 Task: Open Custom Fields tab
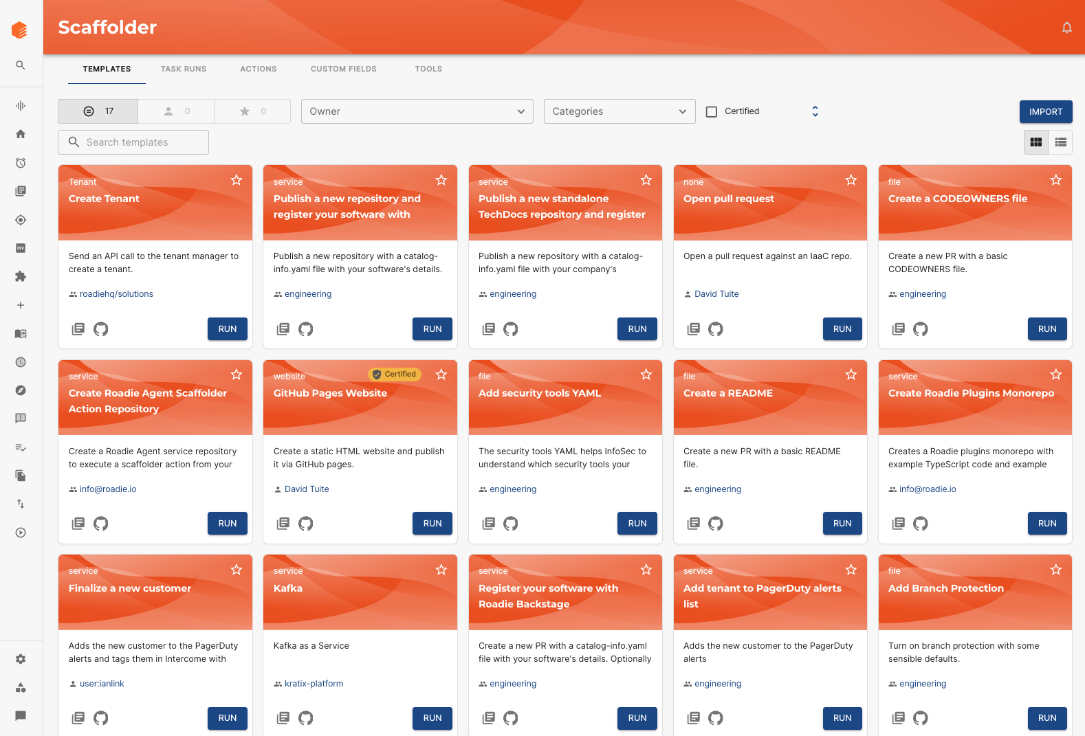(344, 69)
